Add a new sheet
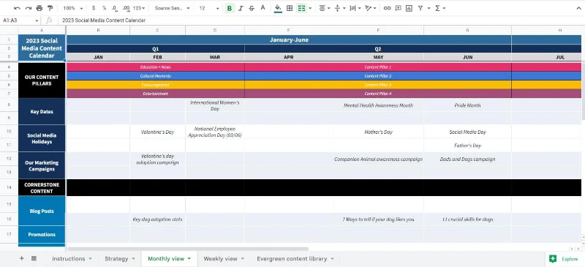 tap(22, 258)
